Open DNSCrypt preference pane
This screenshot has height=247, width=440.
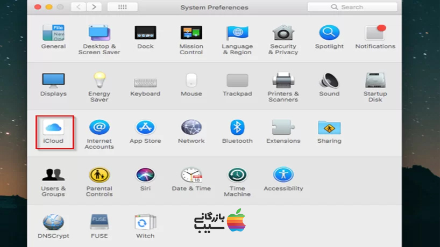click(x=53, y=226)
